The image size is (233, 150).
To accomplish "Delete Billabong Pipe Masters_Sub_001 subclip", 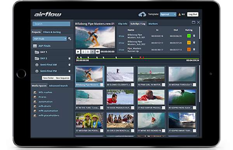I will (x=194, y=36).
